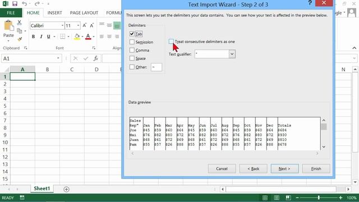This screenshot has width=359, height=202.
Task: Decrease font size with smaller A icon
Action: 91,25
